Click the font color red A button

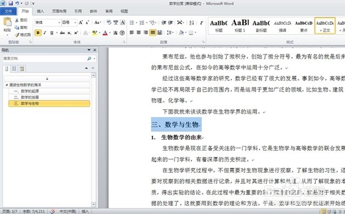[105, 33]
